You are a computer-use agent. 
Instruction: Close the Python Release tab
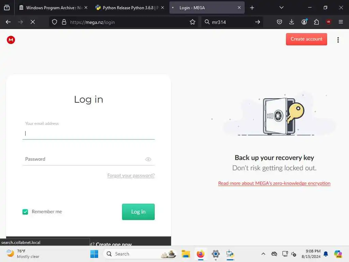pyautogui.click(x=163, y=8)
